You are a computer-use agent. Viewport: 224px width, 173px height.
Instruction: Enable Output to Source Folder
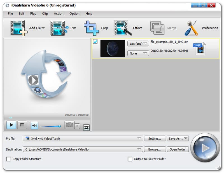pos(130,159)
